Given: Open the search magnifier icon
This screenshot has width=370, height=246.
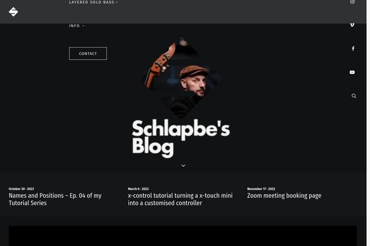Looking at the screenshot, I should (x=354, y=96).
